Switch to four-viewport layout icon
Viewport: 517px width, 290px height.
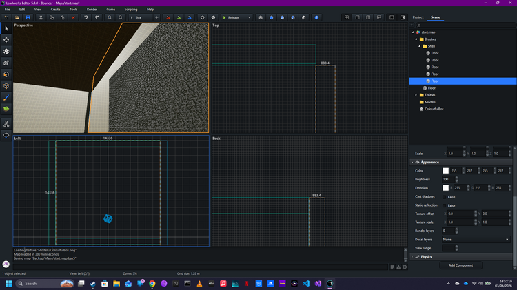coord(347,17)
